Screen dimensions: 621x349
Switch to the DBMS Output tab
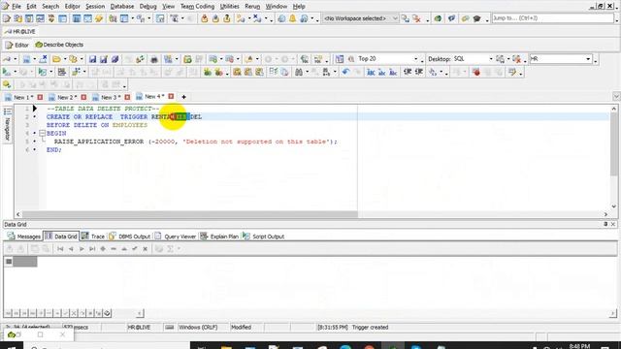pos(129,237)
